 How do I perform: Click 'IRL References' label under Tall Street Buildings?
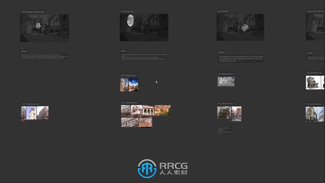(x=31, y=104)
